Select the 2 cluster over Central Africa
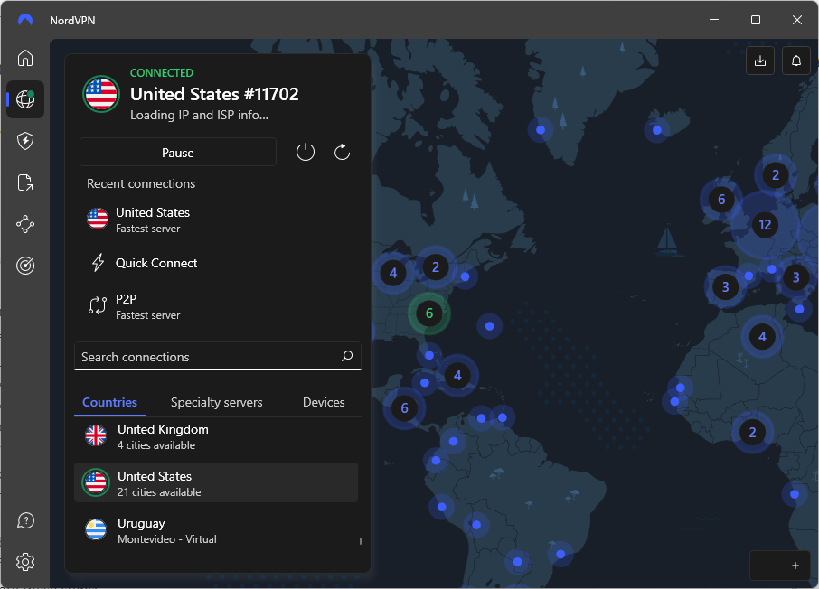This screenshot has height=589, width=819. coord(752,433)
